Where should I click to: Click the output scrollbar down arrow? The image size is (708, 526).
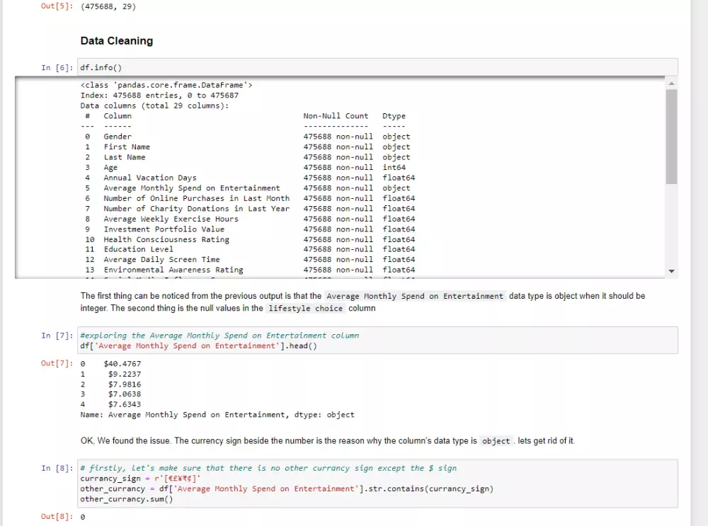pyautogui.click(x=671, y=271)
